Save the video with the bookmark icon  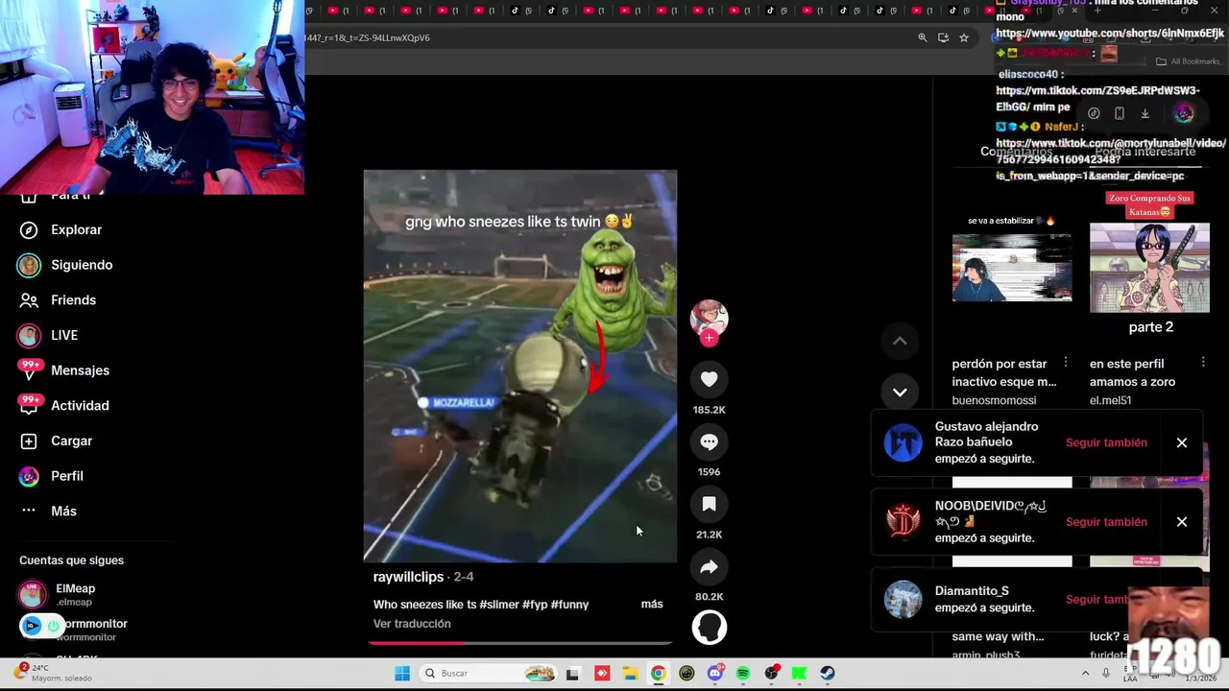(x=709, y=504)
